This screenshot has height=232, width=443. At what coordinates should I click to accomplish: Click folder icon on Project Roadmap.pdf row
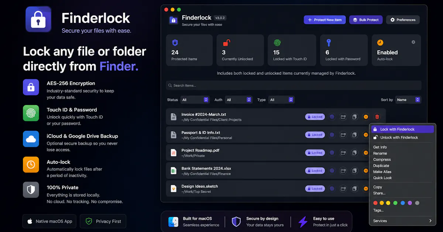(343, 152)
